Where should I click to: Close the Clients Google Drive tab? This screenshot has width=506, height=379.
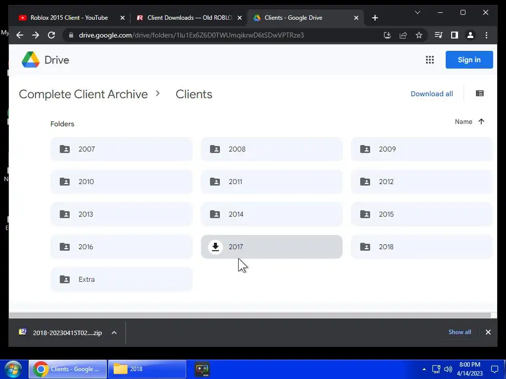356,18
